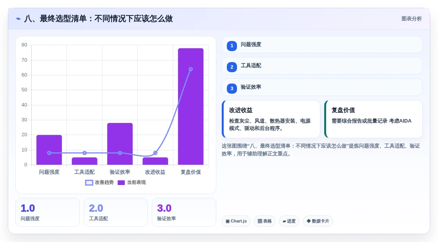Open the 验证效率 list item

tap(322, 87)
